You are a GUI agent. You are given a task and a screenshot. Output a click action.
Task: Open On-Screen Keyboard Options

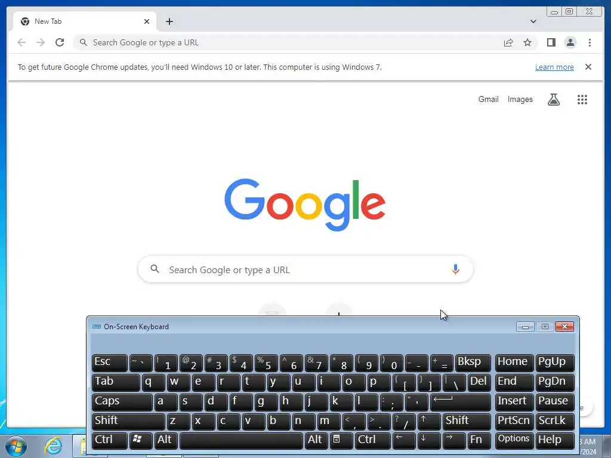(x=514, y=441)
